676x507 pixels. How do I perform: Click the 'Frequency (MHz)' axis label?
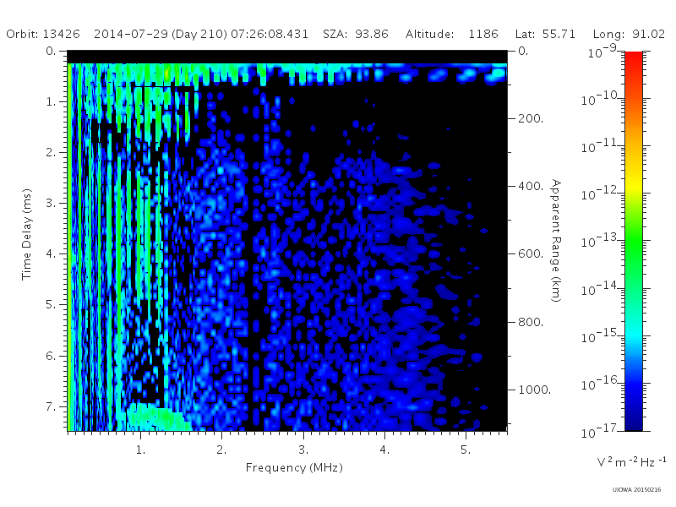pos(294,468)
